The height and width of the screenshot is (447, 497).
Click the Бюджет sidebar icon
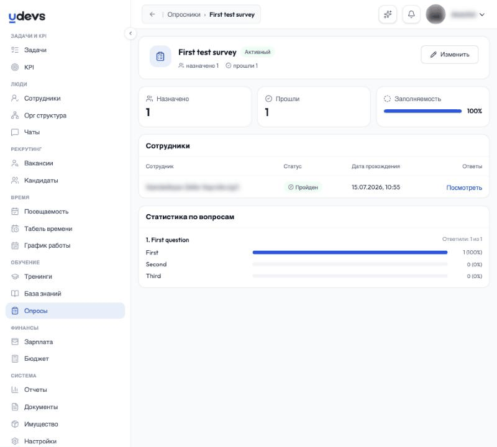point(15,359)
